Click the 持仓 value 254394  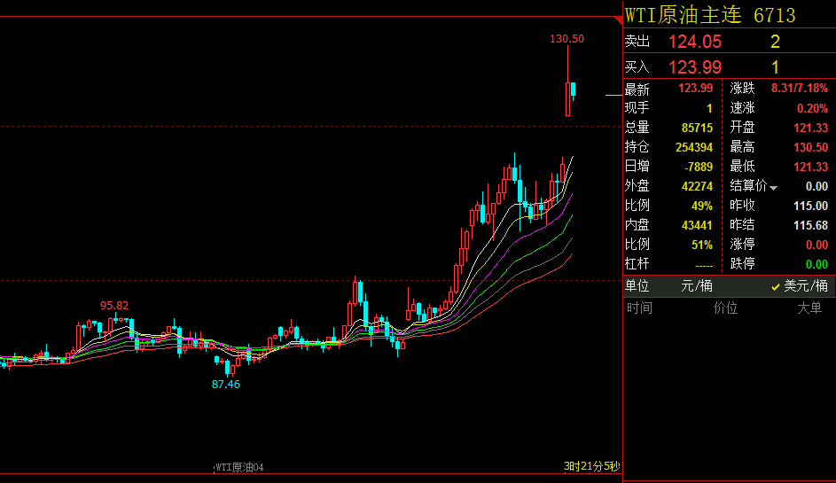coord(693,147)
